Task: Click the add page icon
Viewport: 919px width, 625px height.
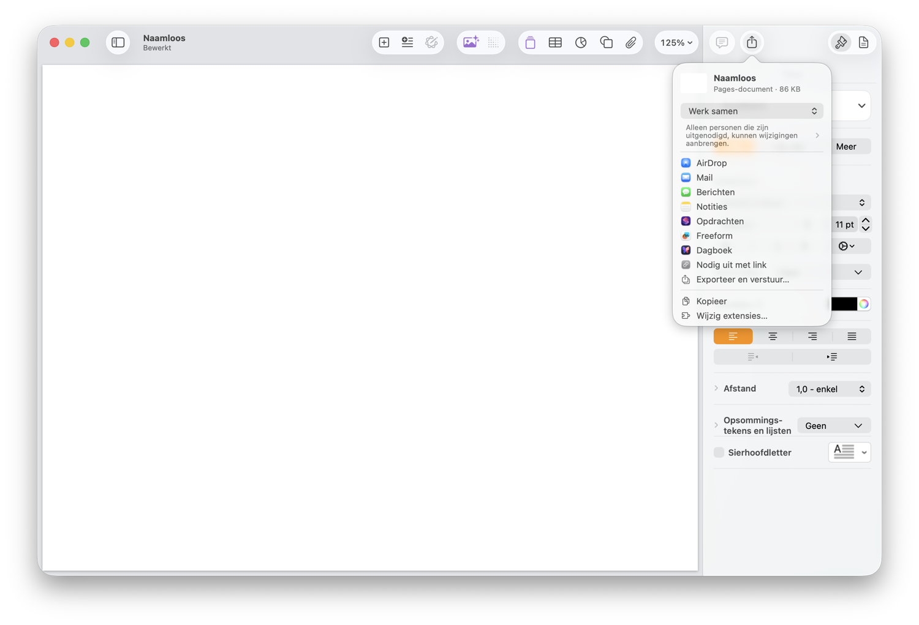Action: [384, 42]
